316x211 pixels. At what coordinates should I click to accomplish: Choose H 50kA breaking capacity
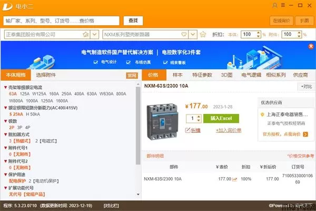coord(33,114)
